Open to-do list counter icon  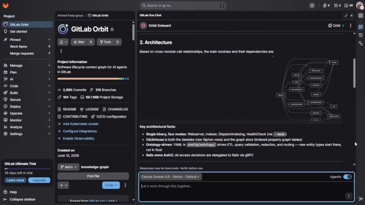349,5
